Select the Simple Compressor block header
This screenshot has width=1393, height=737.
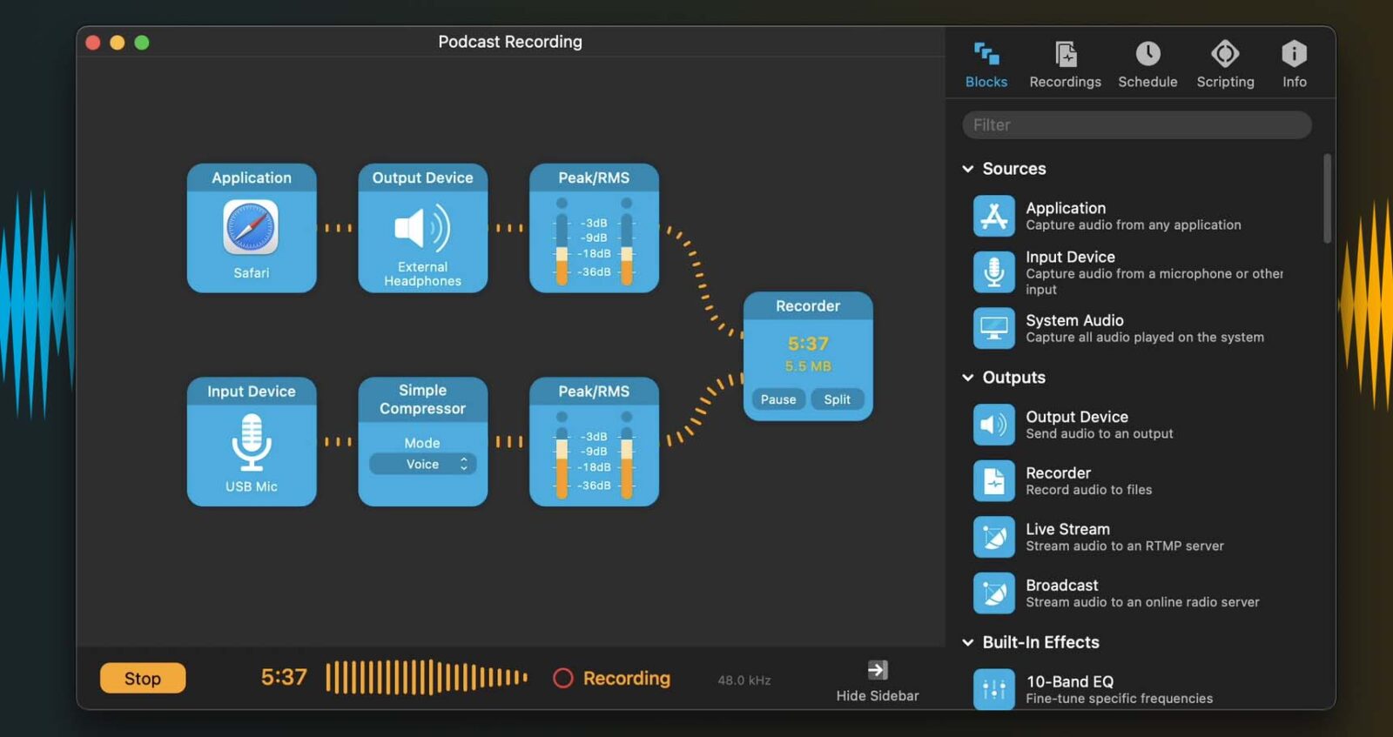[422, 399]
